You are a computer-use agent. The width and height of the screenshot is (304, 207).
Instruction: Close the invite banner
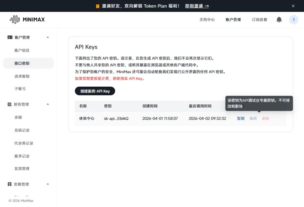point(293,6)
